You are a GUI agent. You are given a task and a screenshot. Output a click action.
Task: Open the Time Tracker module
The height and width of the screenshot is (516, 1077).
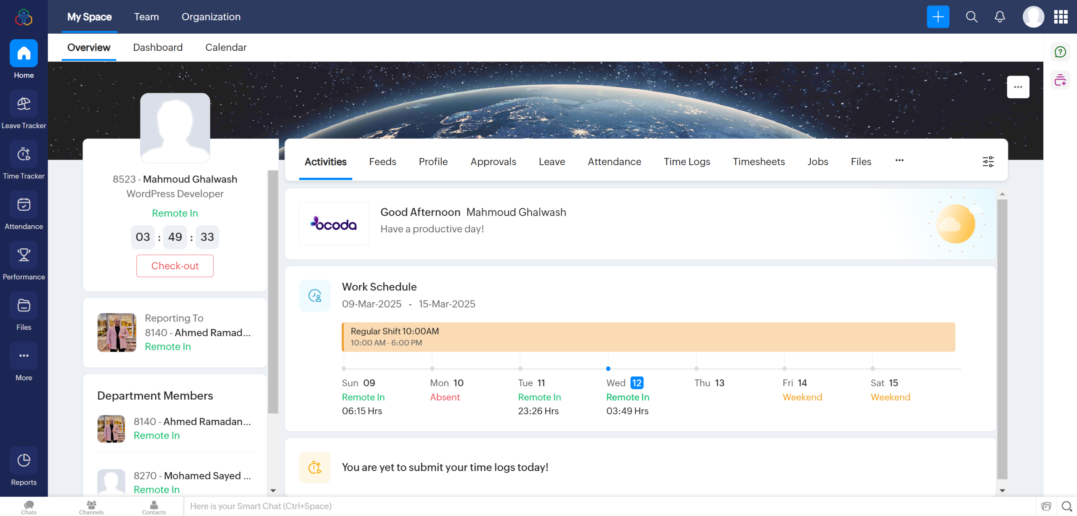click(24, 154)
